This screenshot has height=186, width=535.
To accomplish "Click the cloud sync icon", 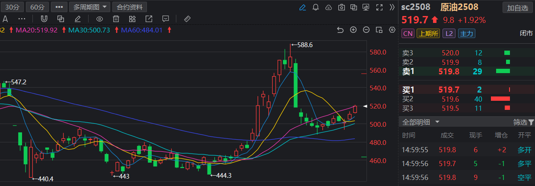I will pos(329,7).
